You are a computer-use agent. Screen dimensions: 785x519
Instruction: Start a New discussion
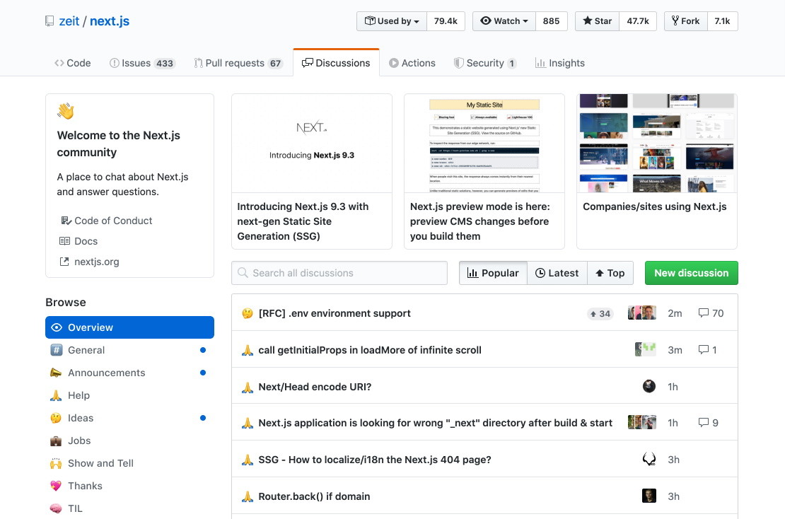tap(691, 273)
